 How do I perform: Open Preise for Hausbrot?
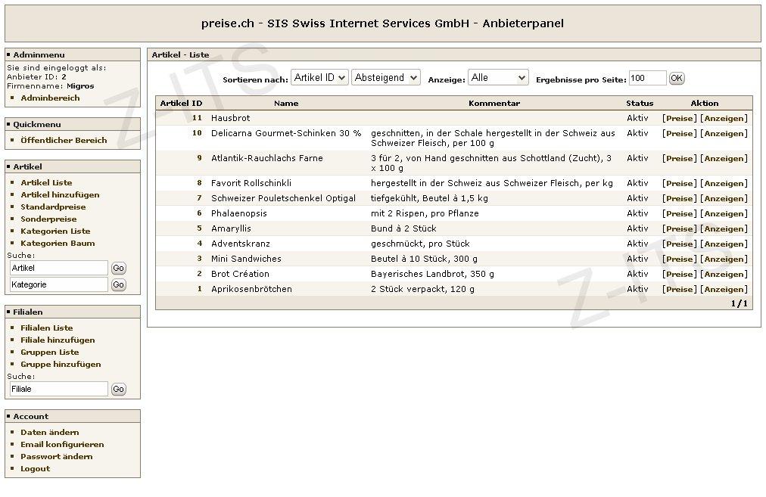680,118
